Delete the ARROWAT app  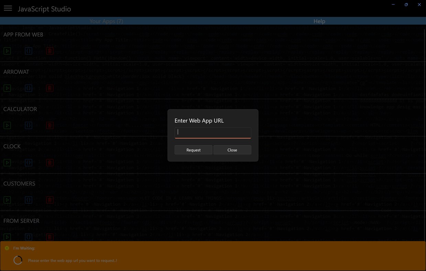(x=50, y=88)
